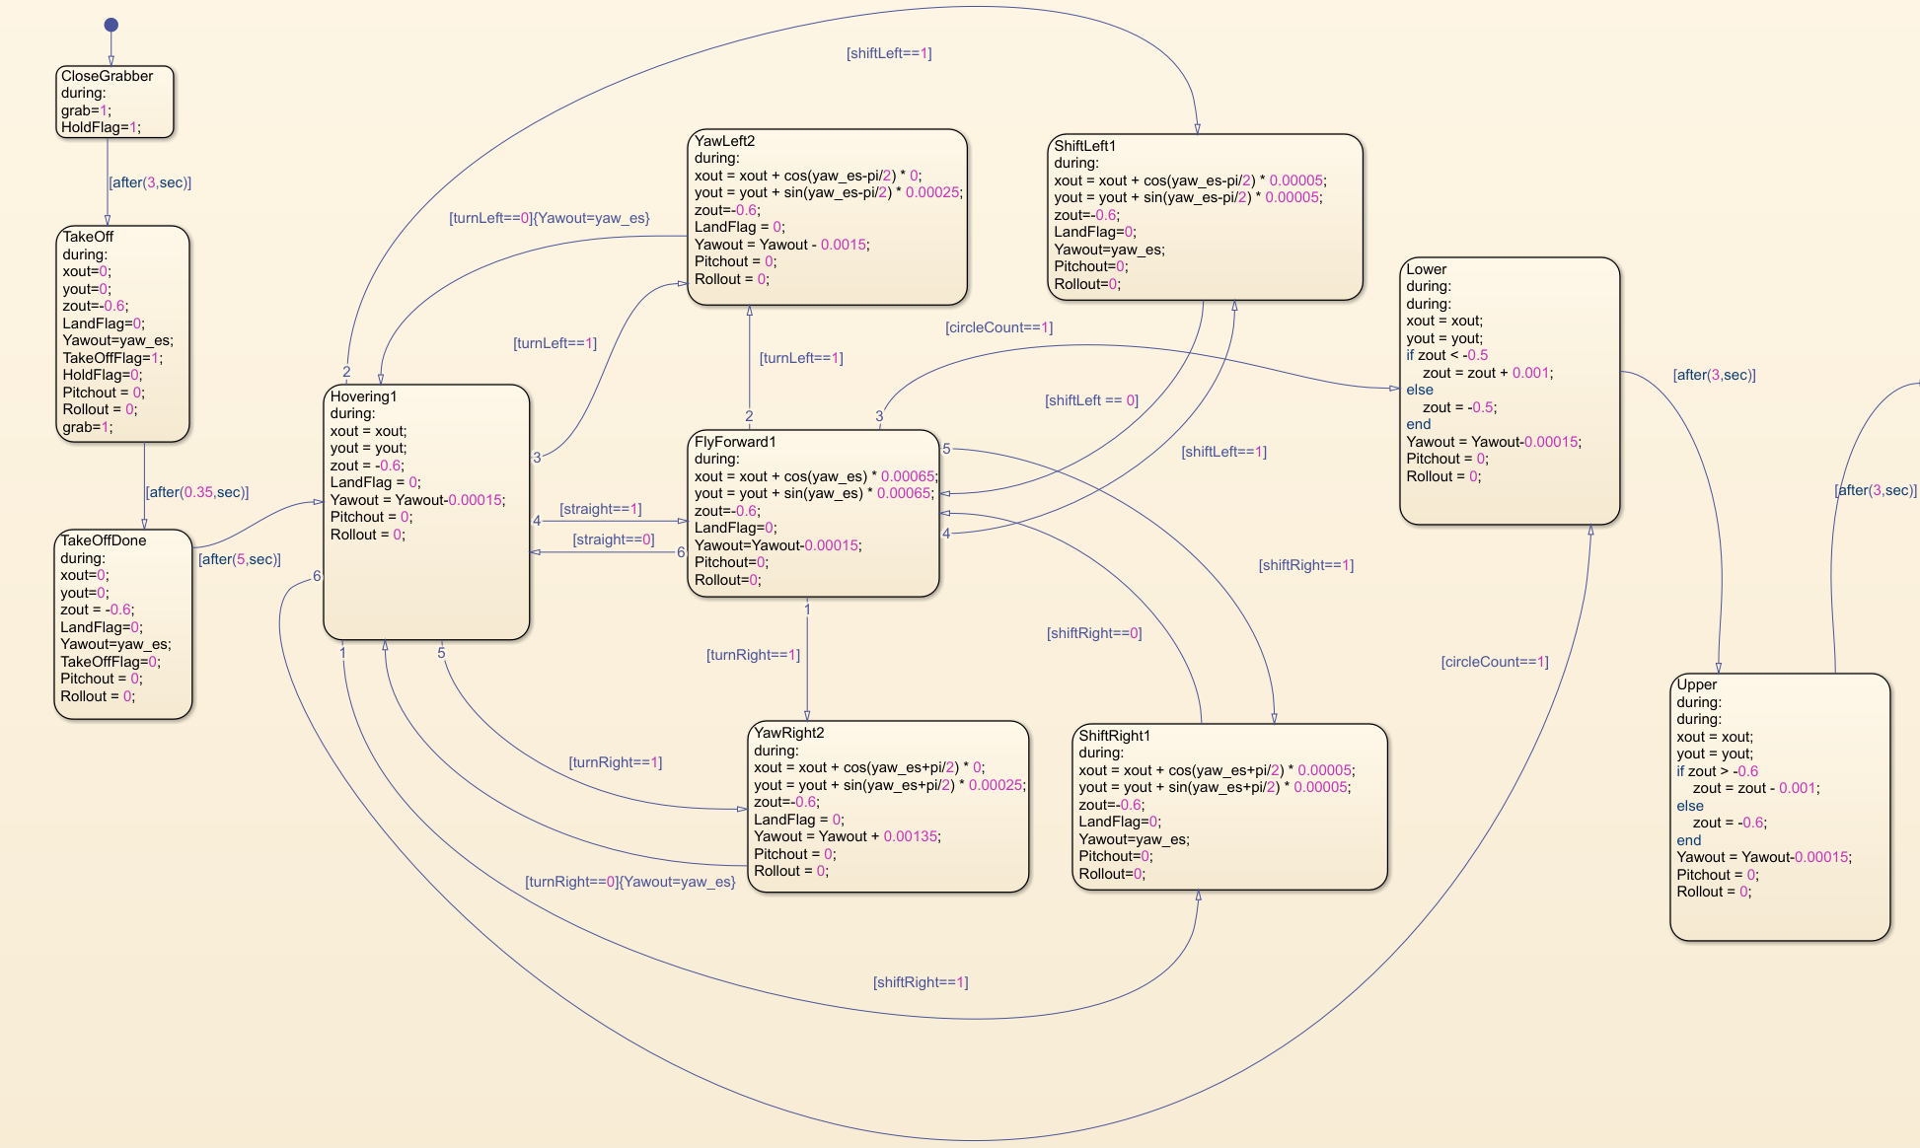Click the default transition start dot
The image size is (1920, 1148).
pos(111,25)
